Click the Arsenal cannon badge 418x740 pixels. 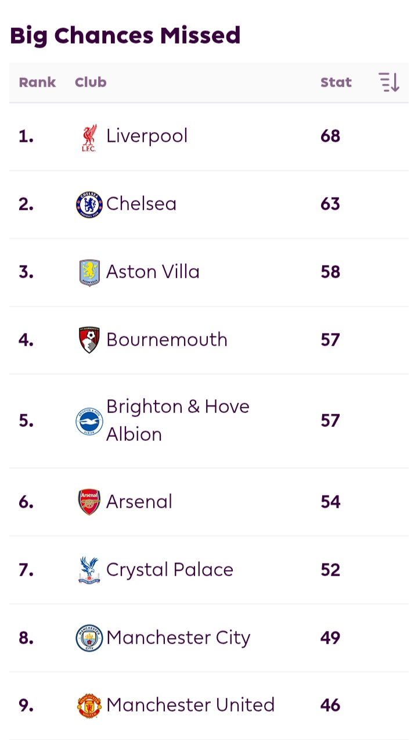click(89, 502)
